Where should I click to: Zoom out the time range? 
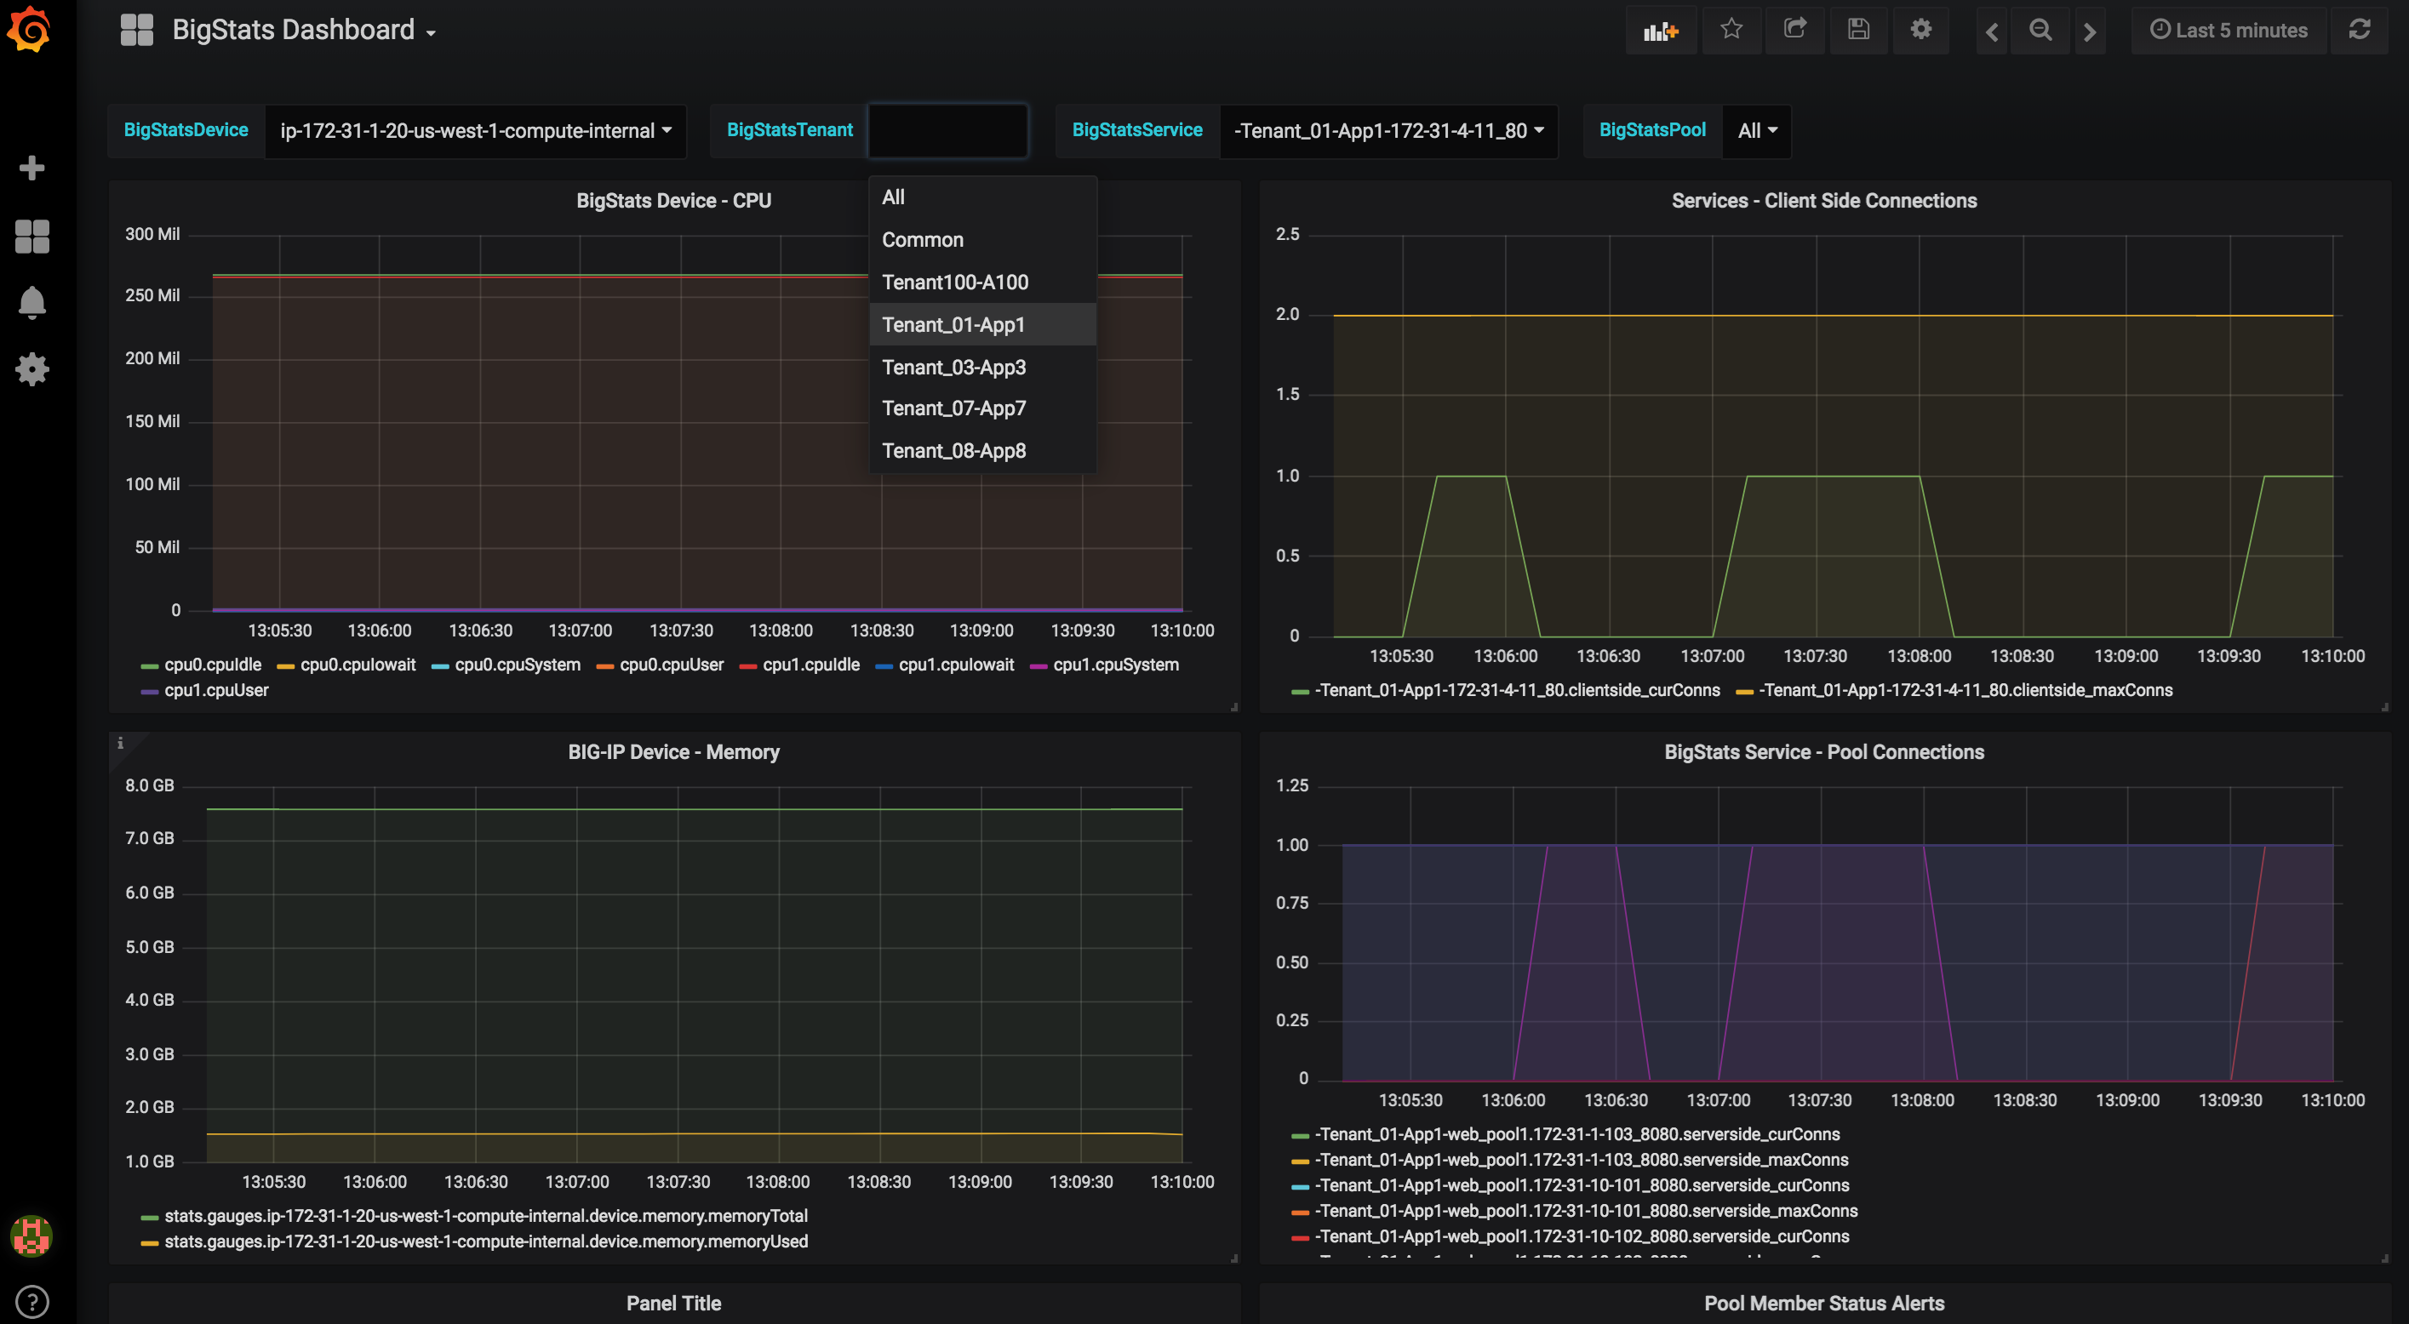coord(2040,31)
